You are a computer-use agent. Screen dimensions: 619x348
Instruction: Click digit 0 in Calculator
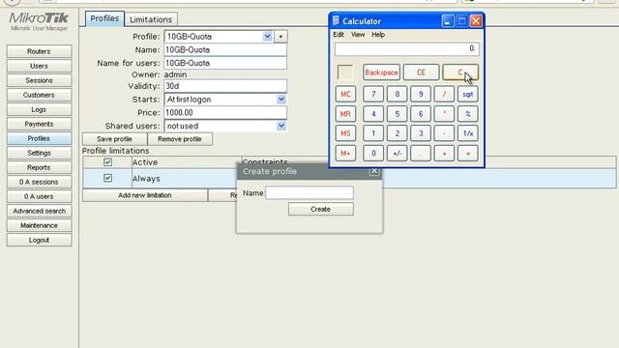click(373, 153)
